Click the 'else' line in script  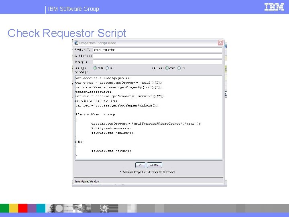coord(79,142)
